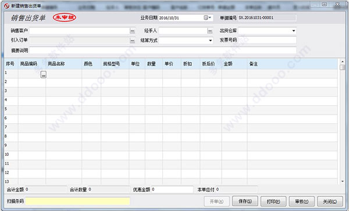Click the 优惠金额 input field
The height and width of the screenshot is (211, 349).
(x=172, y=189)
